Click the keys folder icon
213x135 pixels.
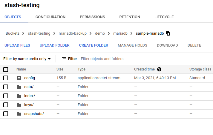click(x=19, y=105)
